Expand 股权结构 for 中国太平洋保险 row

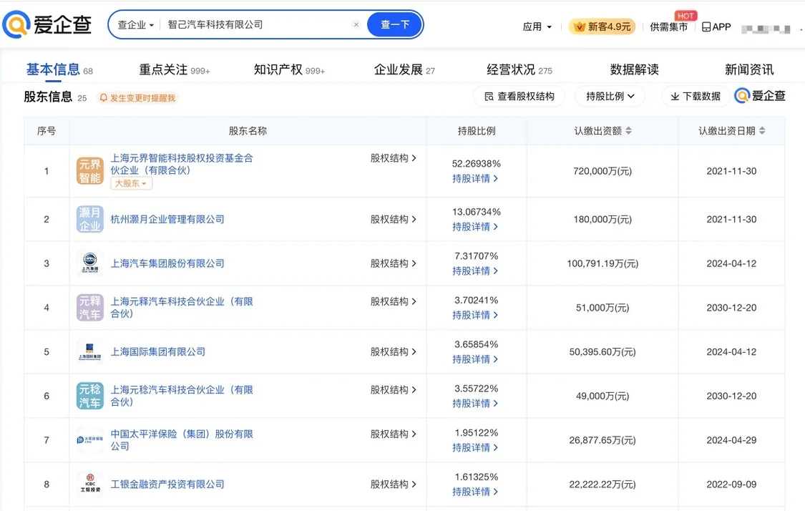click(394, 434)
